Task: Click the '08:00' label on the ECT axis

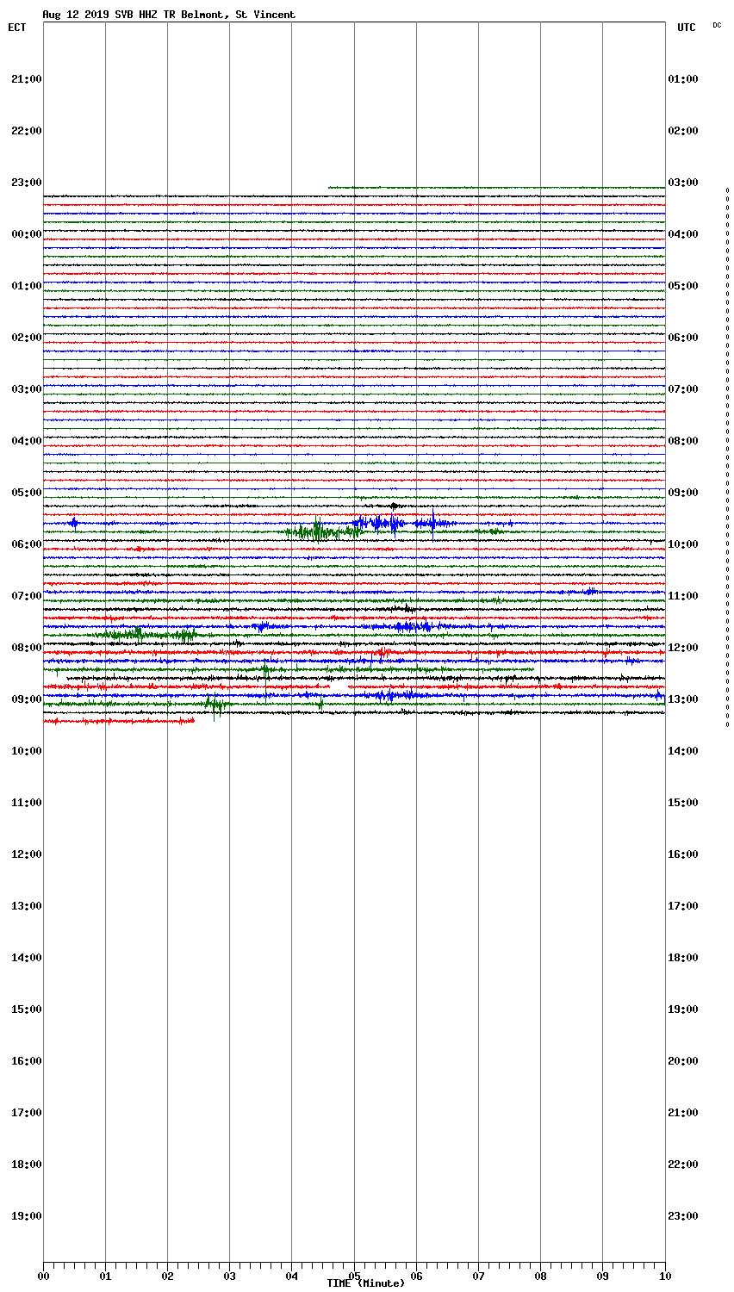Action: [x=27, y=648]
